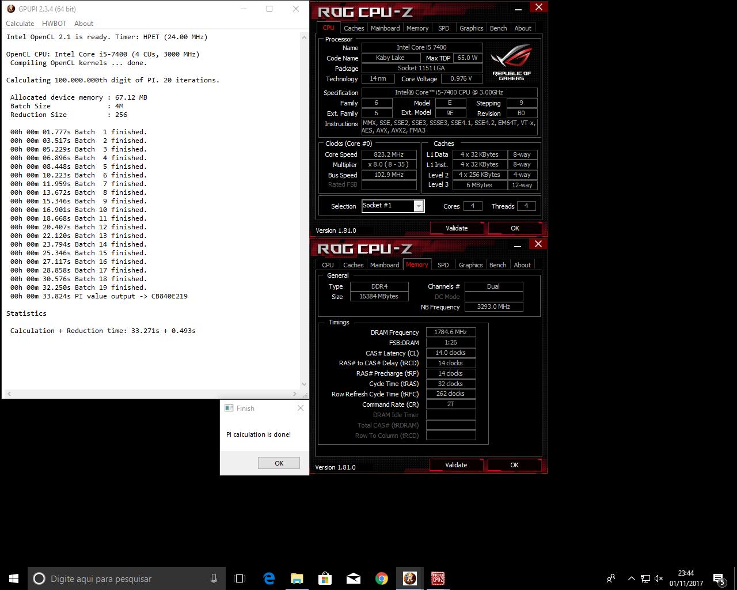Minimize the top CPU-Z window

click(x=519, y=8)
